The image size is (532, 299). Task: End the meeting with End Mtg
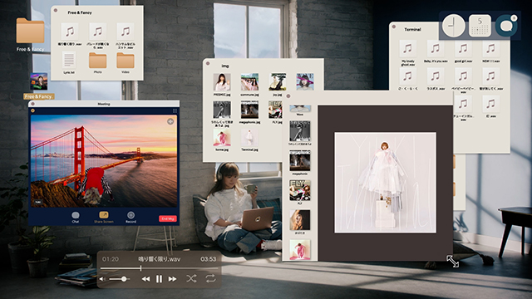[x=168, y=218]
